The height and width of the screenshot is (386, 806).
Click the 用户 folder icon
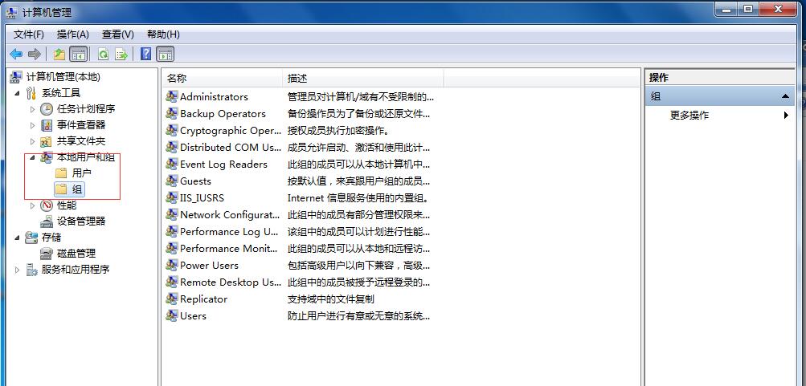point(61,173)
